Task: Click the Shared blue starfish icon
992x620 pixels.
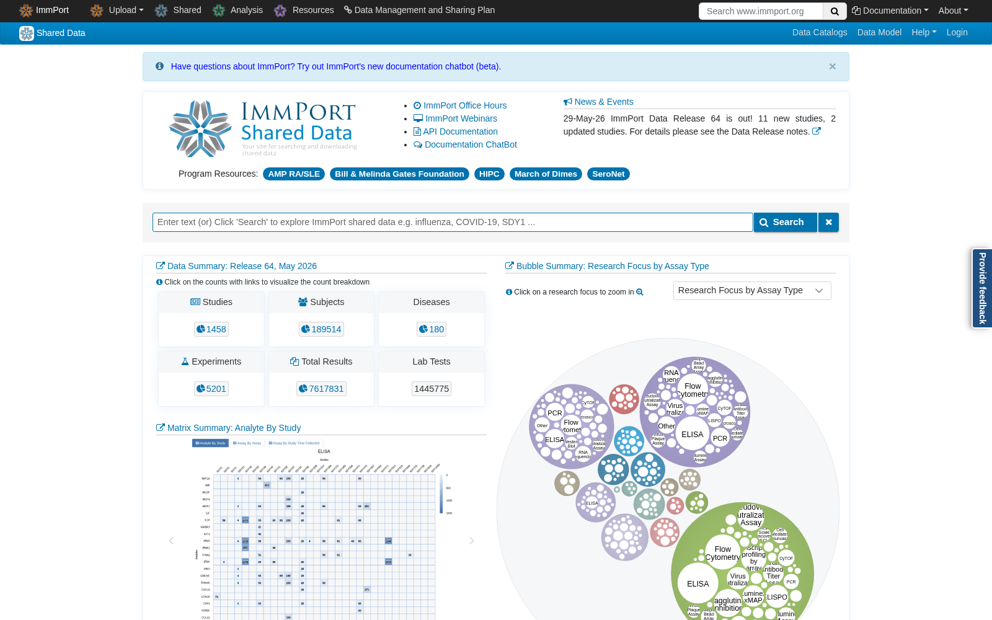Action: tap(161, 11)
